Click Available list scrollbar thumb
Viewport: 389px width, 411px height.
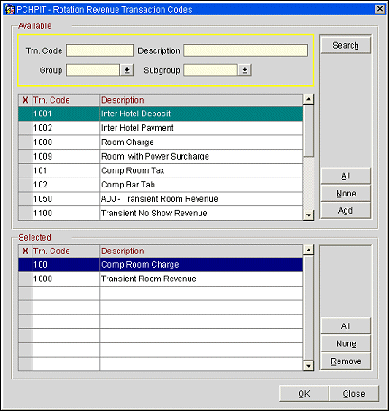pyautogui.click(x=309, y=131)
